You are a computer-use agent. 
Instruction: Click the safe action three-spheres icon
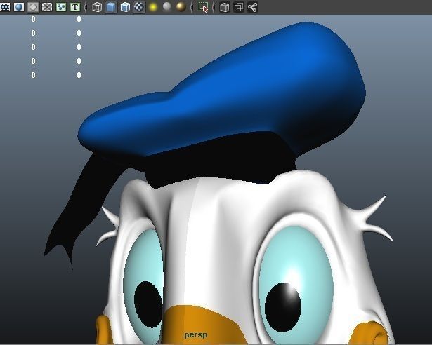(x=61, y=7)
